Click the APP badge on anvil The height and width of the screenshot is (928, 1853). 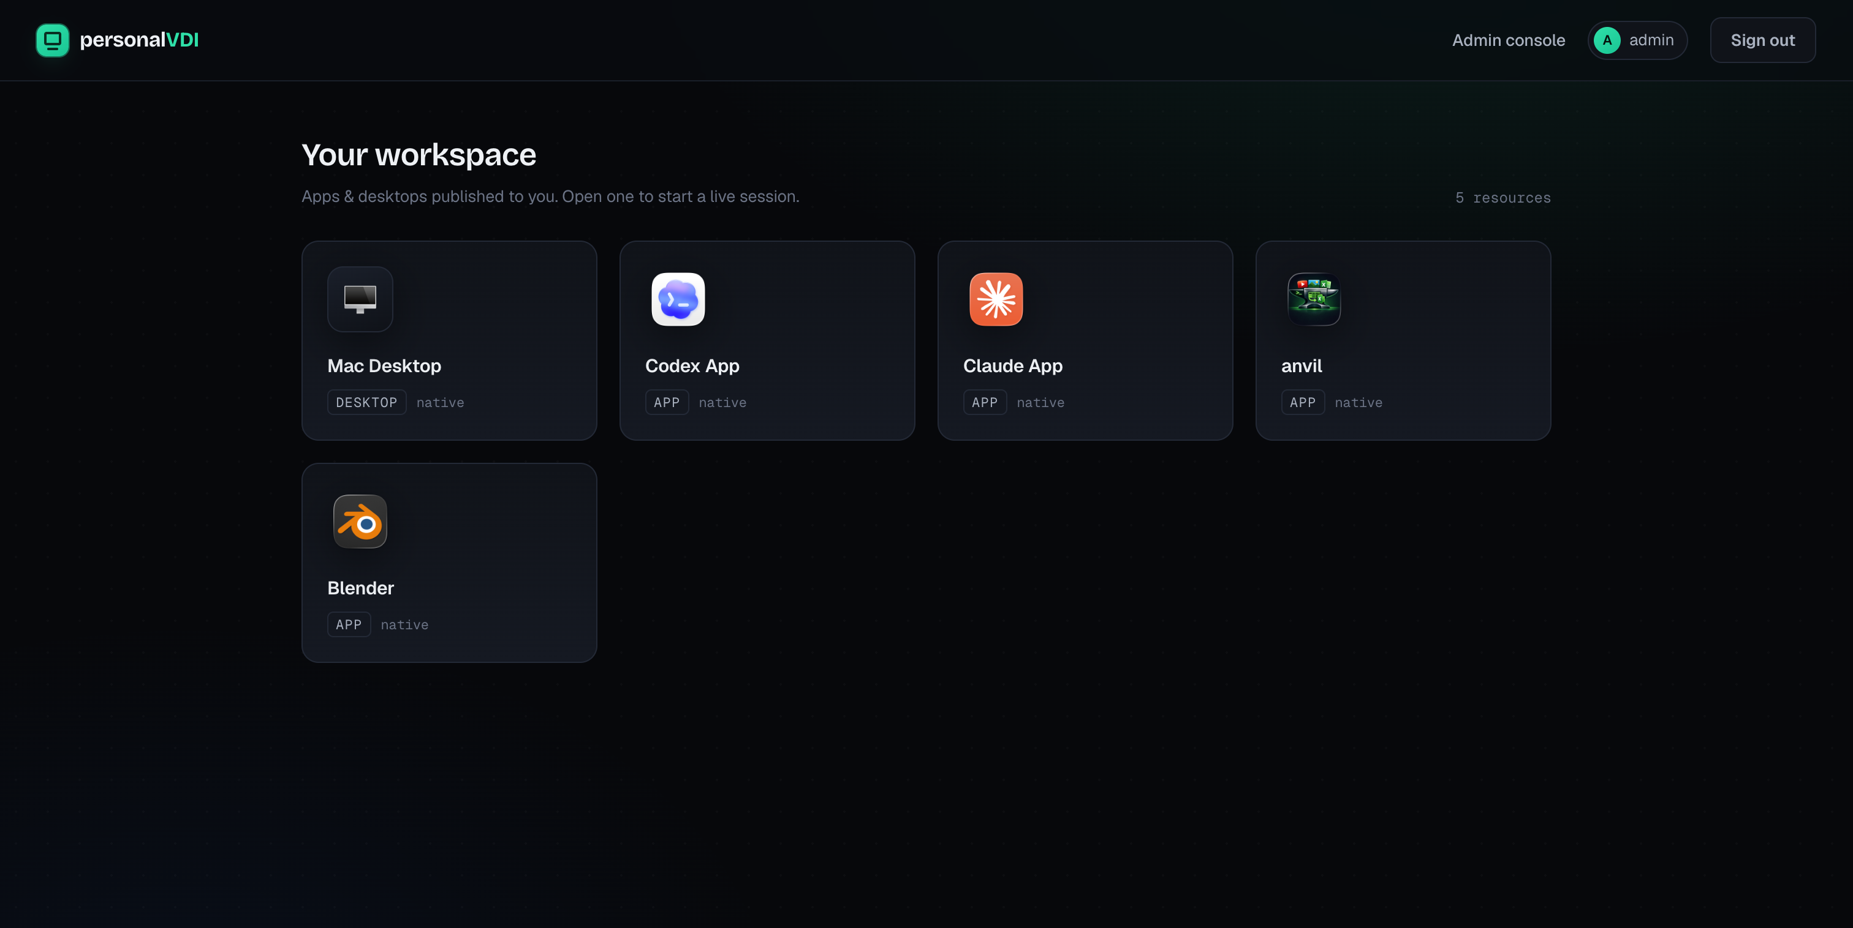[1303, 403]
